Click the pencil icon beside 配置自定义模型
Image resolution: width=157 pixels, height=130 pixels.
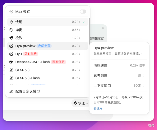point(11,91)
